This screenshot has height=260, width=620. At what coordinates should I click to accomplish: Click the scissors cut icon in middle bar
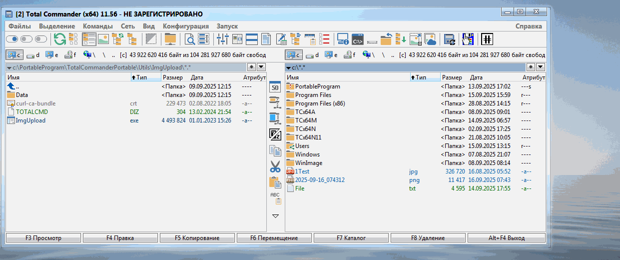click(x=275, y=166)
